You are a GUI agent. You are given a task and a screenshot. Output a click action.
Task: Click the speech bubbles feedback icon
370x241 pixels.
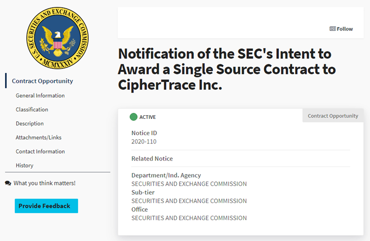(x=8, y=183)
